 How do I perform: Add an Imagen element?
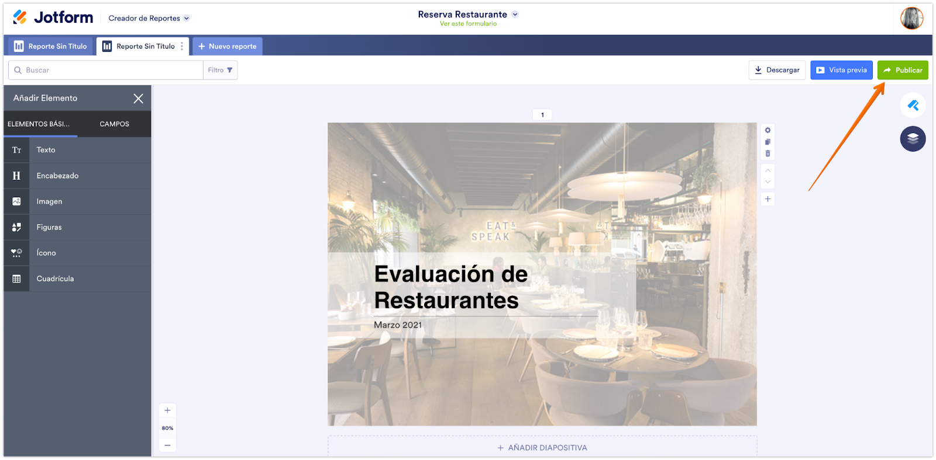[x=77, y=201]
